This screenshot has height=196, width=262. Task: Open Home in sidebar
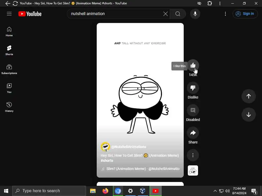tap(9, 32)
